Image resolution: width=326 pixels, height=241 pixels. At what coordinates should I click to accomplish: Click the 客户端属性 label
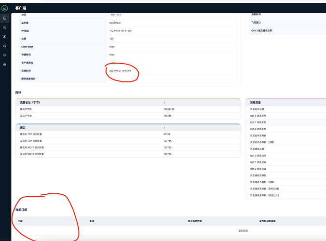[27, 63]
